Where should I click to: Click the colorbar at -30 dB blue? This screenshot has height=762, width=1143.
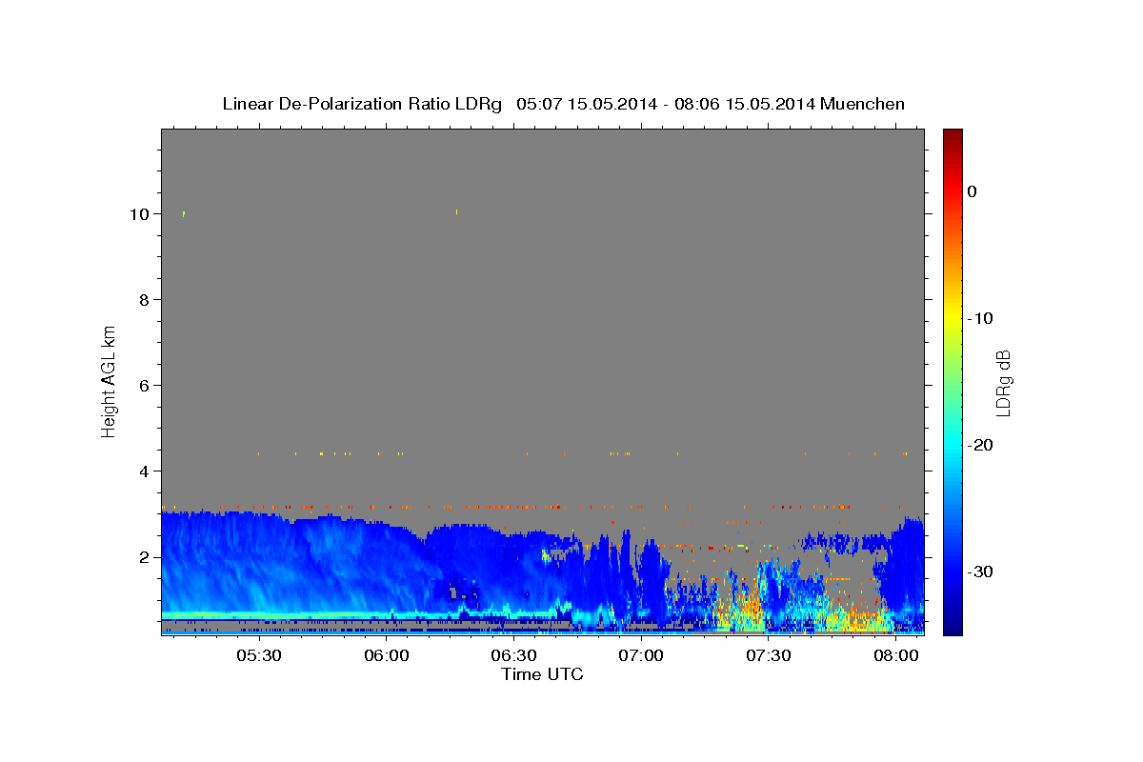pyautogui.click(x=952, y=571)
